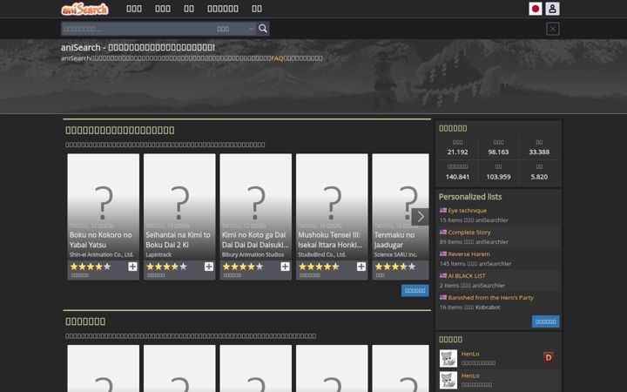The image size is (627, 392).
Task: Expand the search category dropdown
Action: tap(235, 29)
